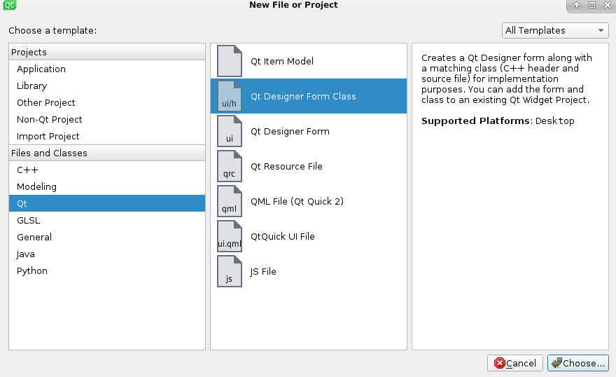The width and height of the screenshot is (616, 377).
Task: Click the js file icon
Action: coord(230,271)
